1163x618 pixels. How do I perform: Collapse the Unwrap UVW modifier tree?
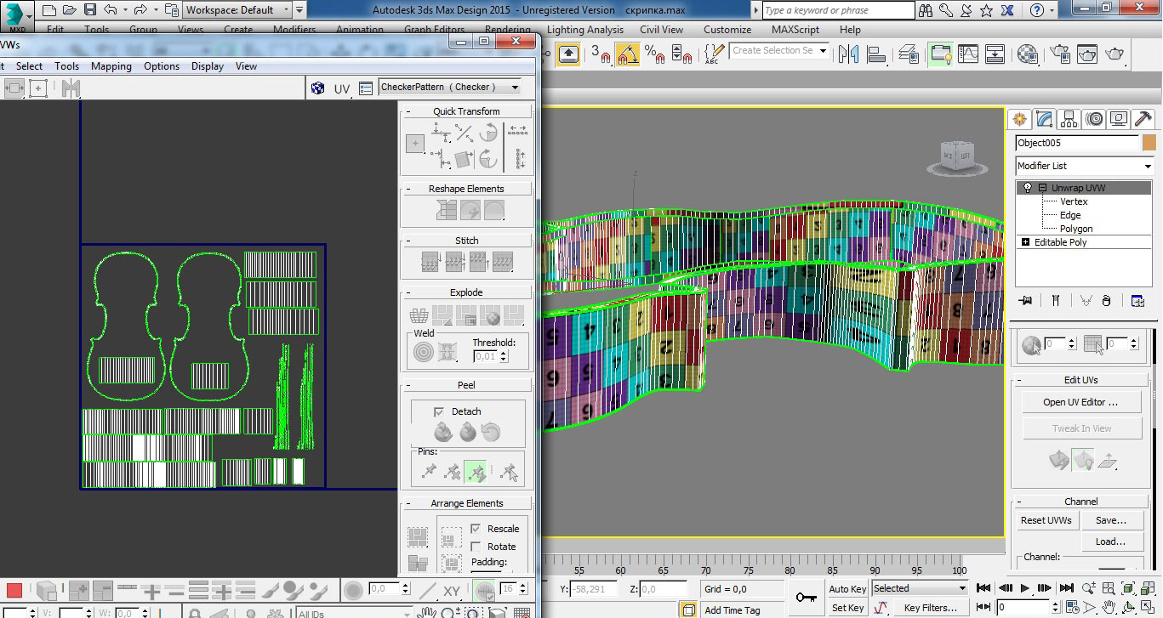(1042, 188)
